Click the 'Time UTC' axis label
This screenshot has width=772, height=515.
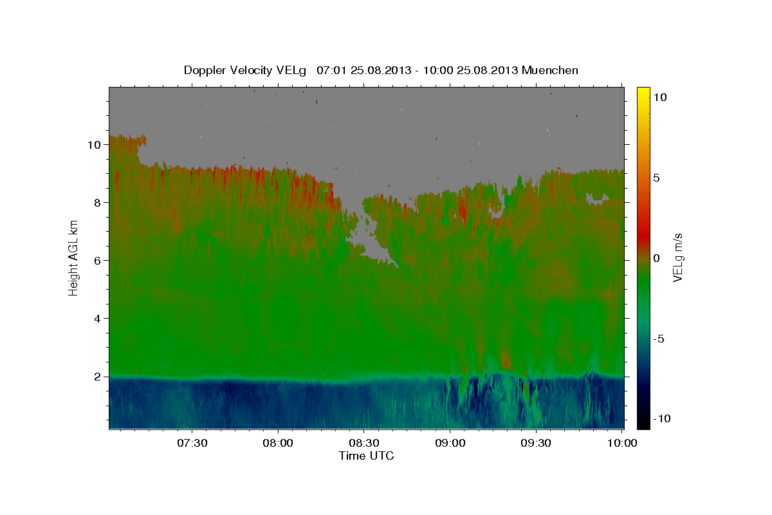(x=366, y=456)
